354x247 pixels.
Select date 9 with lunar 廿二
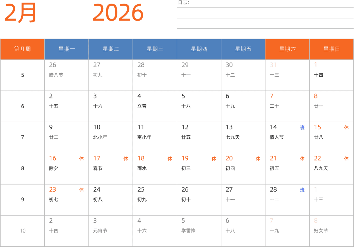click(x=67, y=138)
